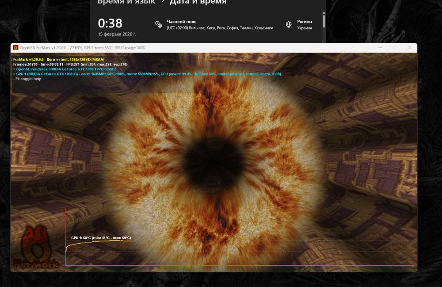Click the FurMark flame logo
Screen dimensions: 442x287
[36, 247]
